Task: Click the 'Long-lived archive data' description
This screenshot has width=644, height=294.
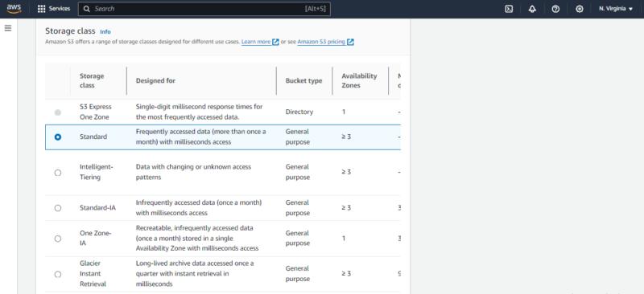Action: (195, 273)
